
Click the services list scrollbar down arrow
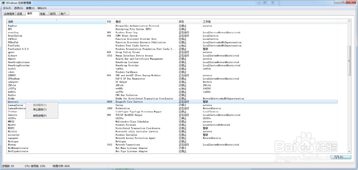(349, 151)
